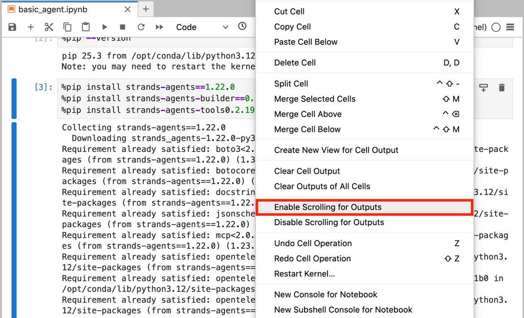Insert a new cell using the plus toolbar icon
This screenshot has width=524, height=318.
click(x=31, y=27)
